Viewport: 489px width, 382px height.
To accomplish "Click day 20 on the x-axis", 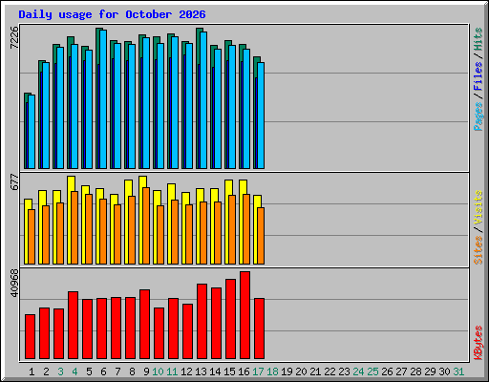I will (x=301, y=371).
